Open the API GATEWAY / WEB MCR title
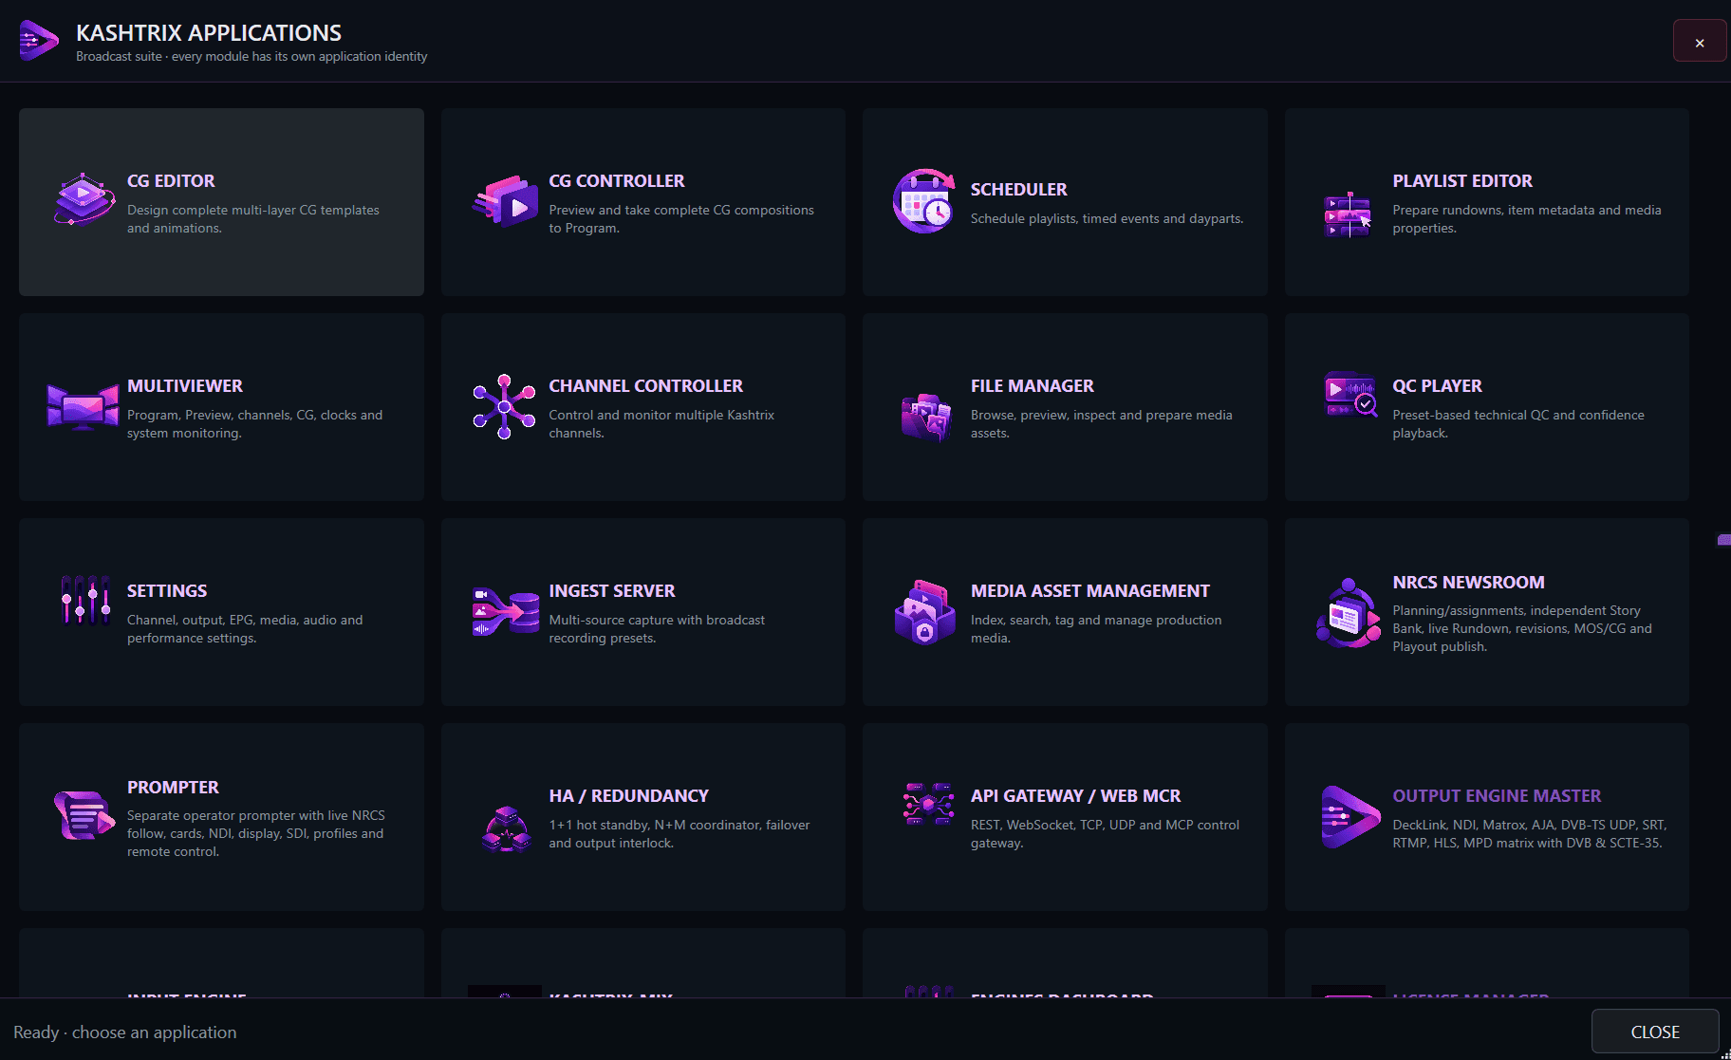This screenshot has width=1731, height=1060. (1075, 795)
